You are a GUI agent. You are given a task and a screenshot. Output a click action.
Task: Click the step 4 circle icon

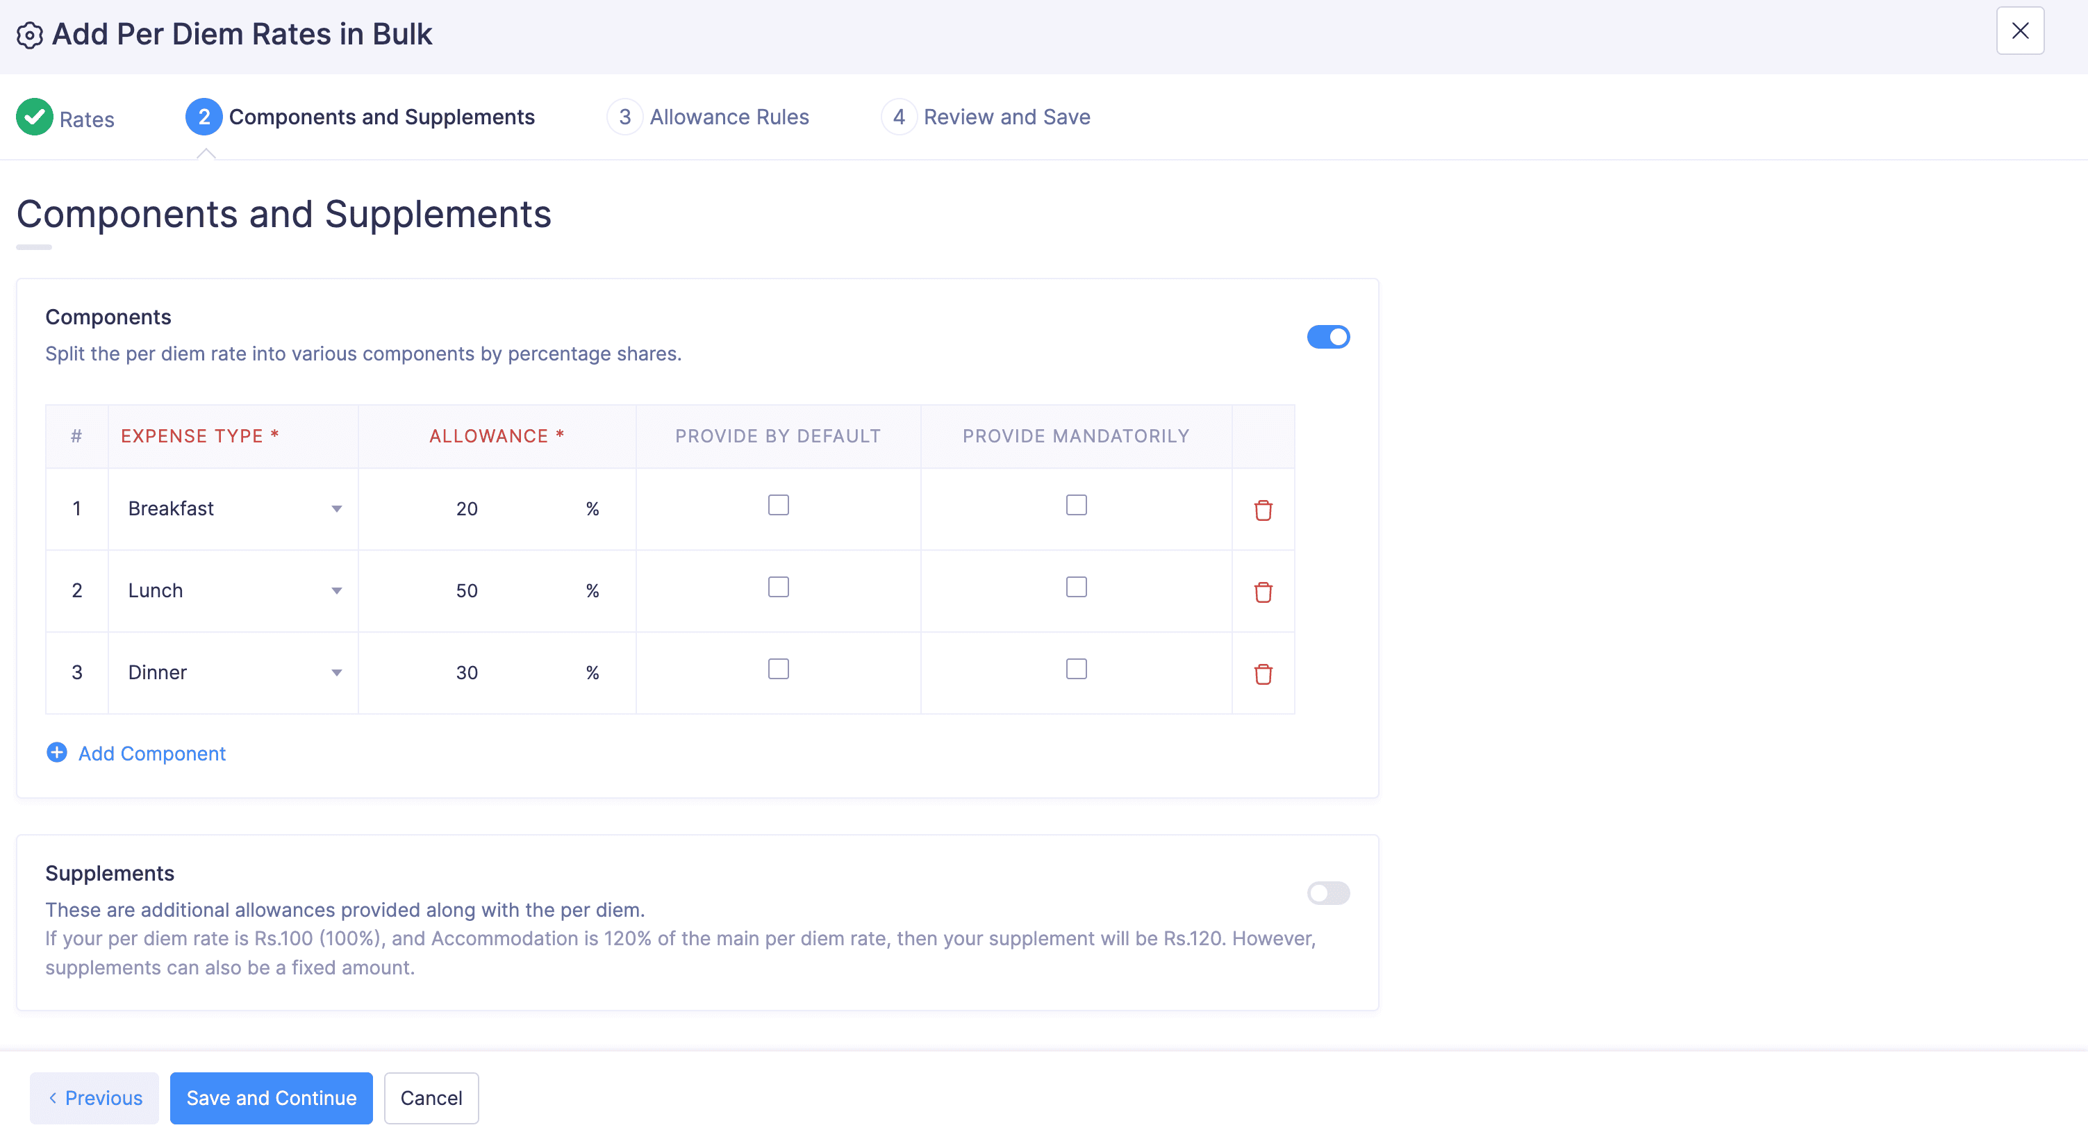point(898,117)
